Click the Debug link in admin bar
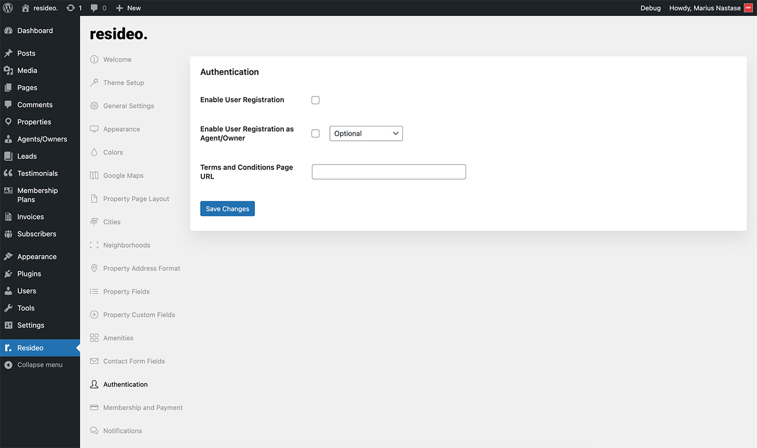The height and width of the screenshot is (448, 757). (x=650, y=8)
